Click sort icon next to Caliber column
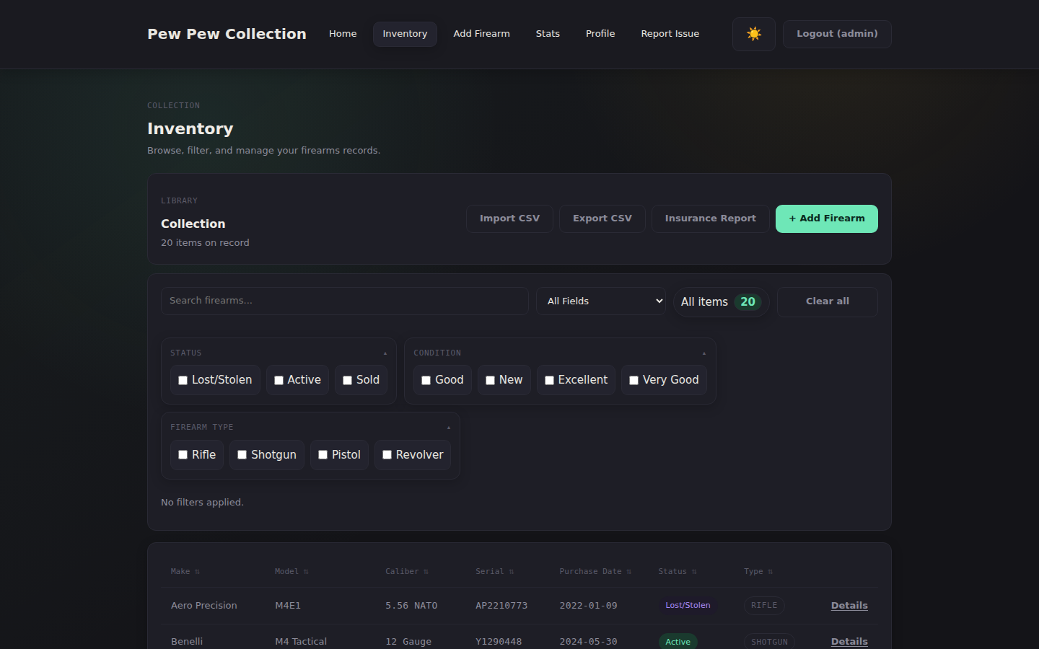The image size is (1039, 649). (x=426, y=572)
